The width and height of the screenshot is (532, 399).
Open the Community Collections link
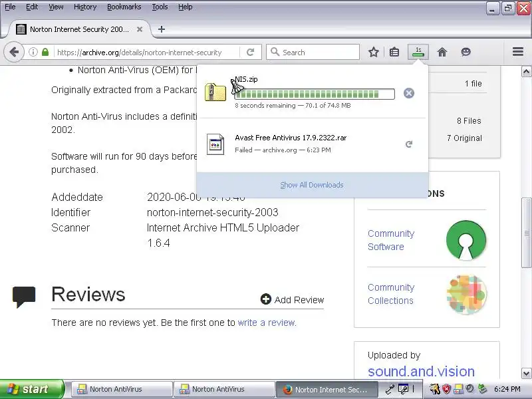click(x=391, y=294)
